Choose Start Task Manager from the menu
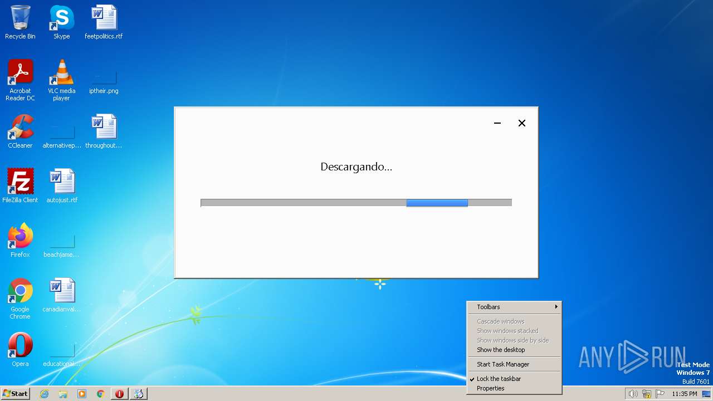 pyautogui.click(x=514, y=364)
